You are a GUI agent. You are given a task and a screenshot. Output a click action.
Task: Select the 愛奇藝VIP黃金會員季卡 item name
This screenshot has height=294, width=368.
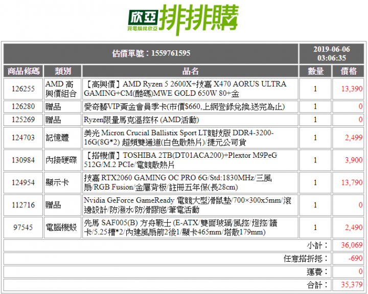(184, 107)
